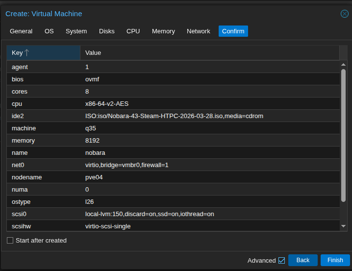Click the Confirm tab
The height and width of the screenshot is (271, 352).
click(233, 31)
